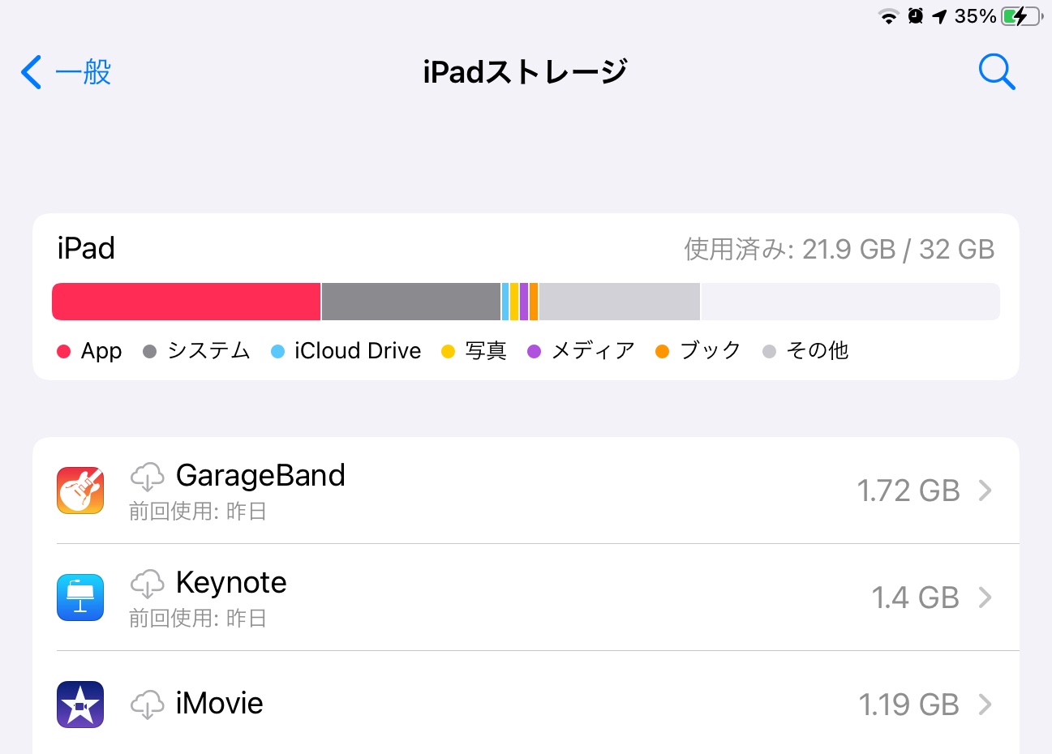The height and width of the screenshot is (754, 1052).
Task: Tap the search magnifying glass icon
Action: (x=996, y=72)
